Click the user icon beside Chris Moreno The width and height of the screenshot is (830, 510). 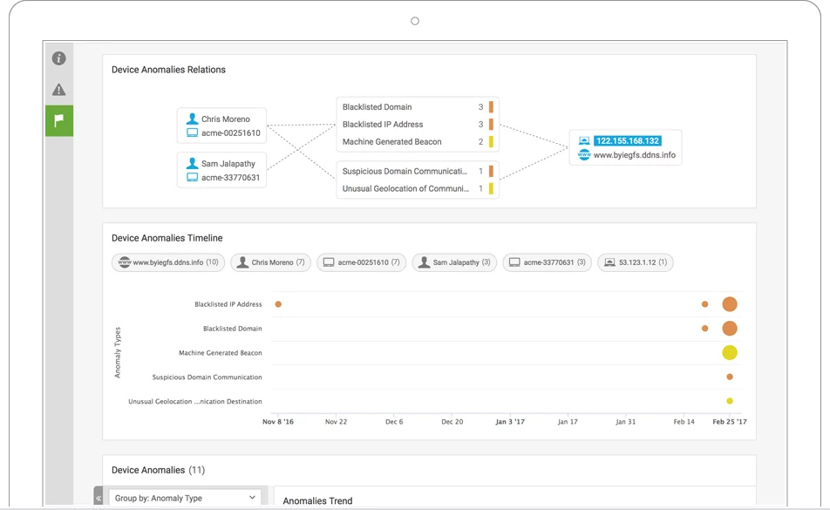click(193, 119)
